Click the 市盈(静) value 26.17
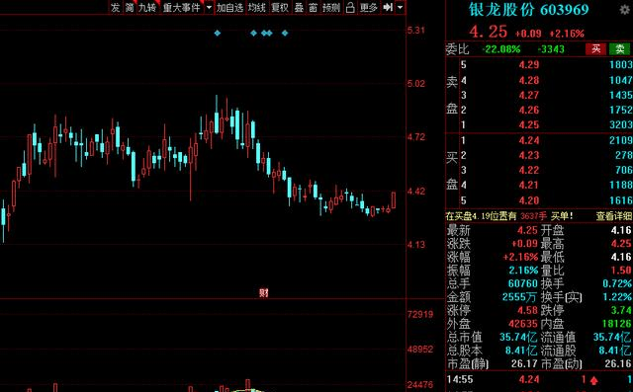 (524, 363)
